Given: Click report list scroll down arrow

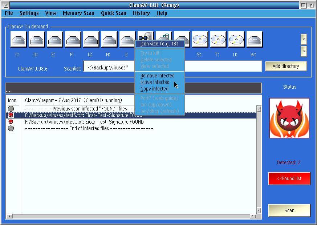Looking at the screenshot, I should point(259,210).
